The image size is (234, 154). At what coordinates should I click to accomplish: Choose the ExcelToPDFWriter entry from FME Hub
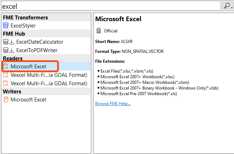[x=46, y=50]
